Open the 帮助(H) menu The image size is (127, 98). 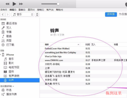pos(59,10)
